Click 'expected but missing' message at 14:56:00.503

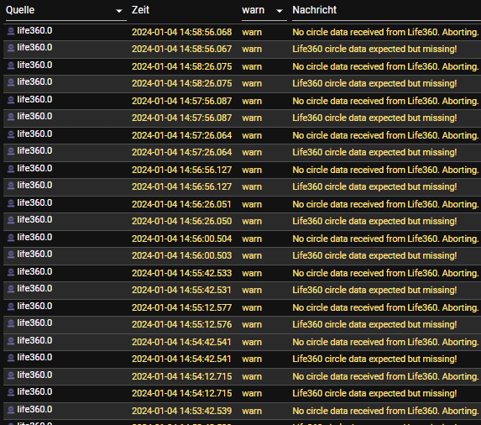[374, 255]
